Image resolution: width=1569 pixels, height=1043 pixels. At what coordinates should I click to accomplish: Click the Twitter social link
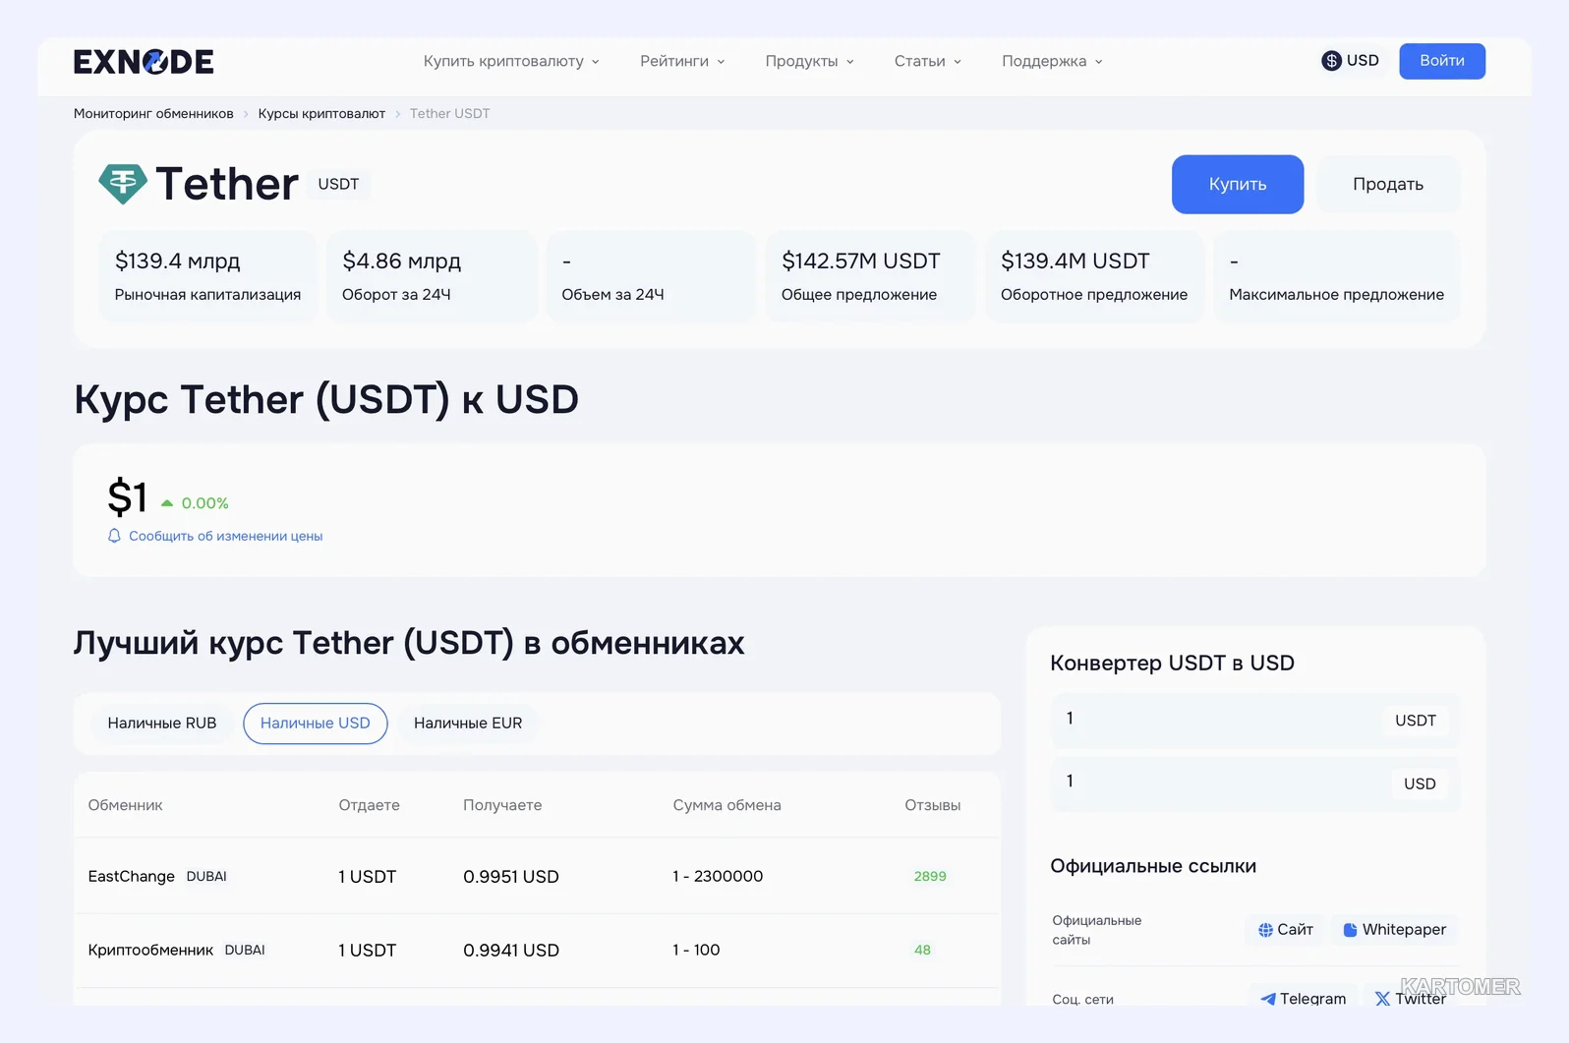coord(1410,999)
